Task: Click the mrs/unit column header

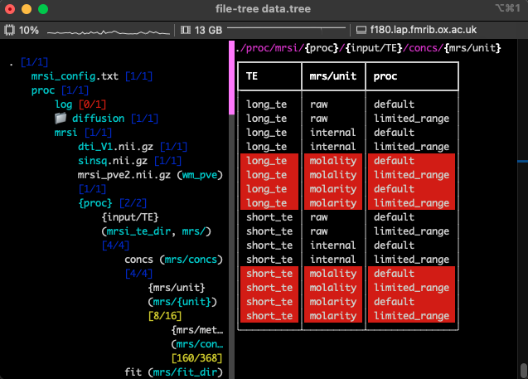Action: 332,76
